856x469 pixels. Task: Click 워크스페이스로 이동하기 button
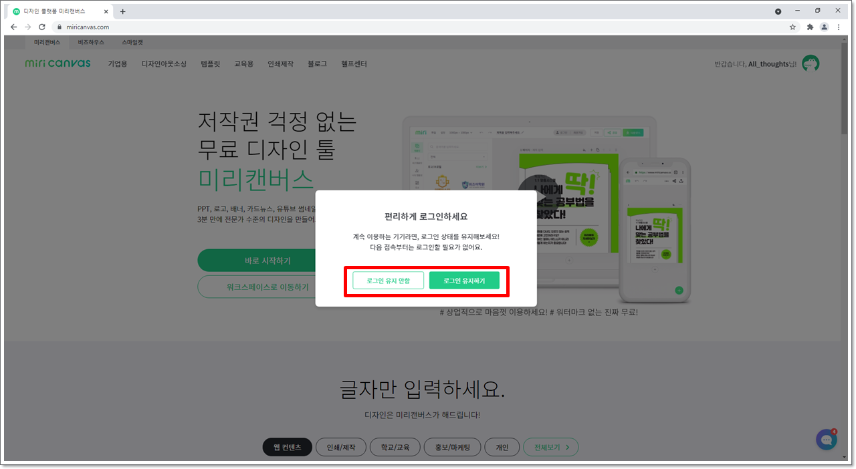[x=267, y=287]
